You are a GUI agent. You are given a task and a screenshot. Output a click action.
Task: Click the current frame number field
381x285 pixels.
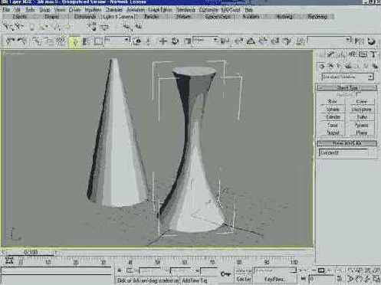[x=321, y=278]
